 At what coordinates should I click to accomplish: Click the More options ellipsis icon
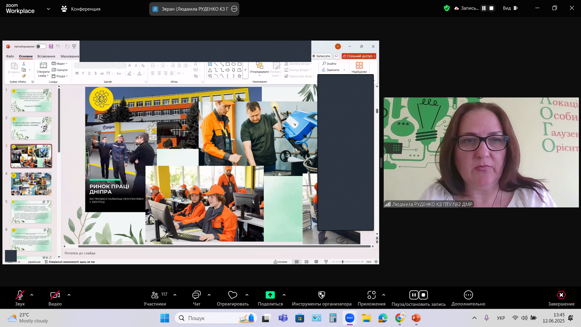click(468, 295)
